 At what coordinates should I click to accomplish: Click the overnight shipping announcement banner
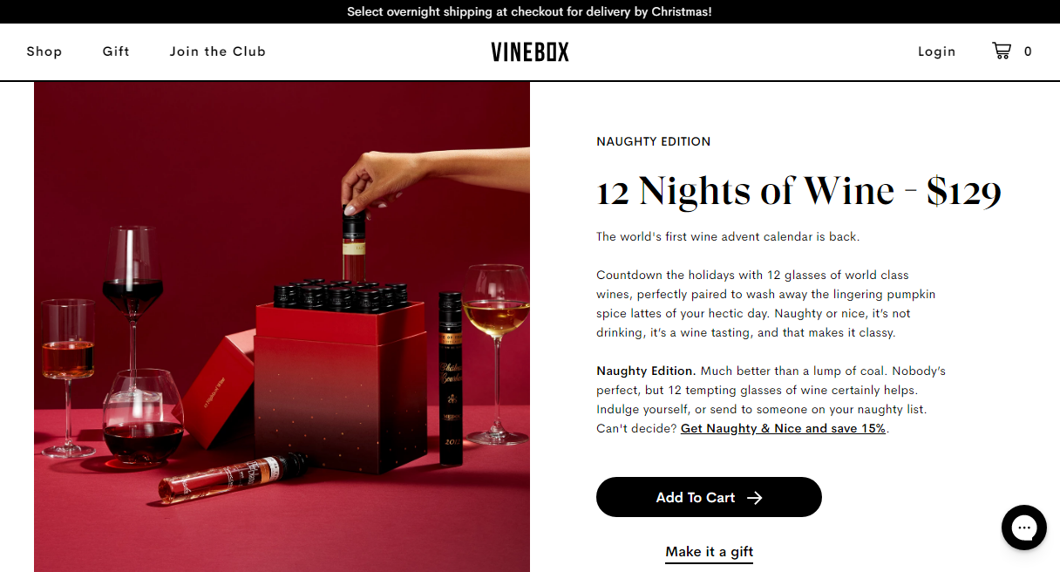click(x=530, y=11)
